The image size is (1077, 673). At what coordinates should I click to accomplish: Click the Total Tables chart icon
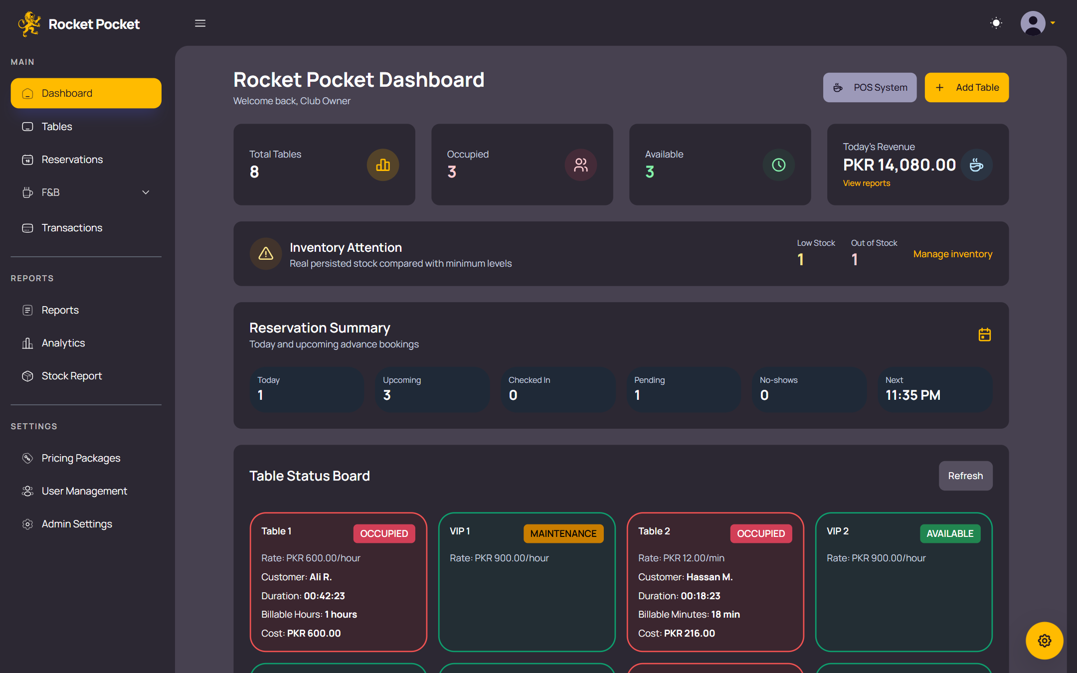(x=382, y=165)
